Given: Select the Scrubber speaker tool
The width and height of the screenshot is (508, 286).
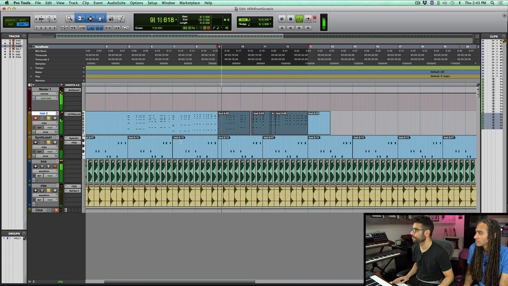Looking at the screenshot, I should [111, 19].
